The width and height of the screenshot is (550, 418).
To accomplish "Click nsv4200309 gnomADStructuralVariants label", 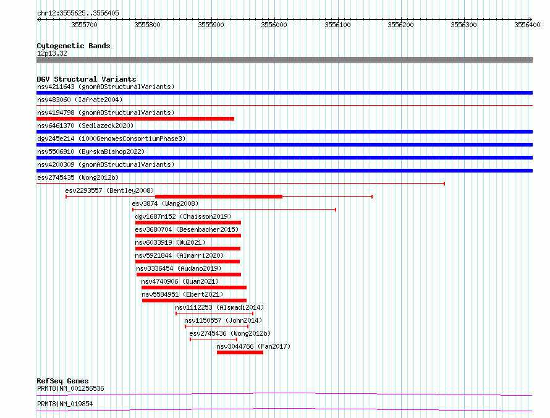I will pyautogui.click(x=106, y=164).
